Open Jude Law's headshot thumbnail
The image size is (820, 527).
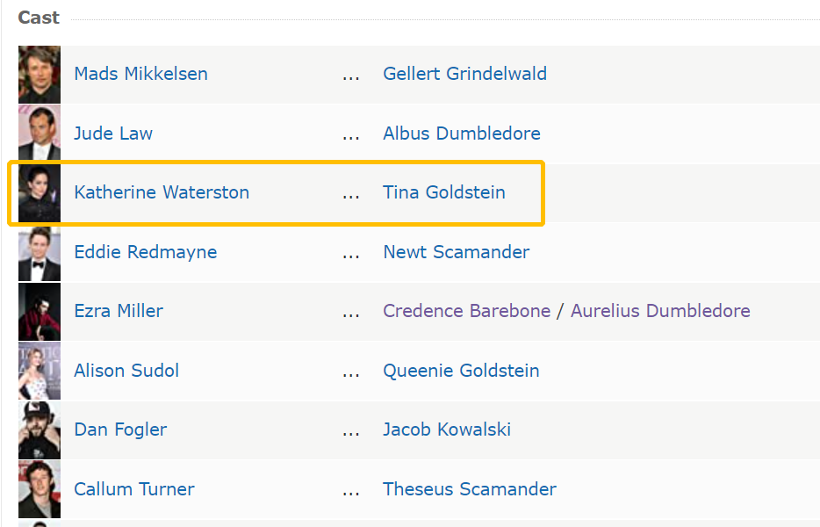pyautogui.click(x=40, y=134)
